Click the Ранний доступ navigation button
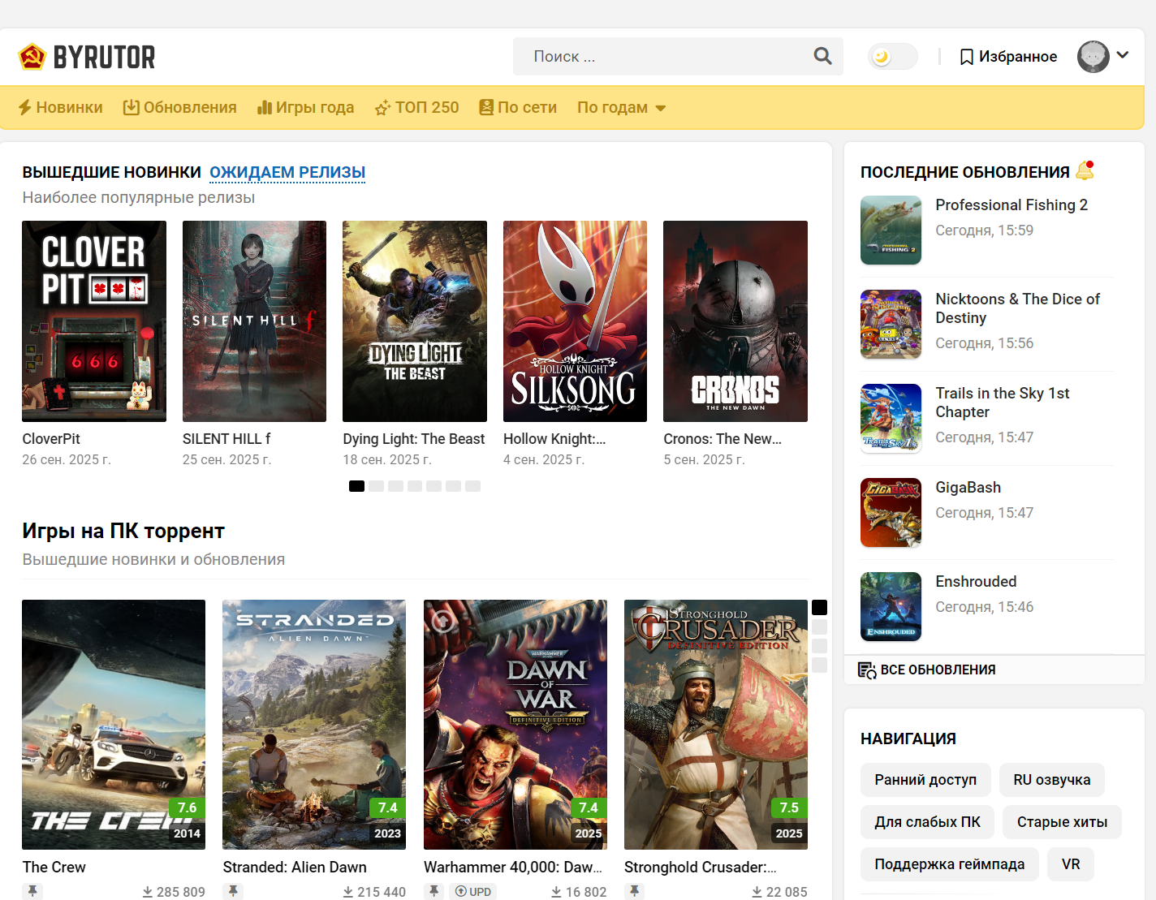 (925, 780)
